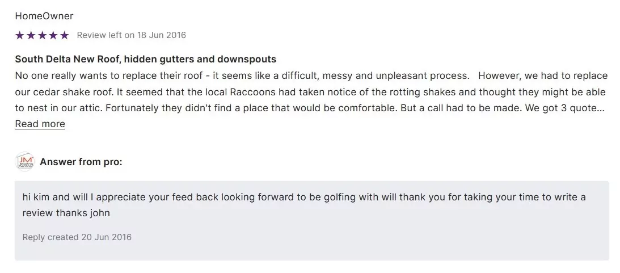Click the fifth purple rating star
Viewport: 620px width, 273px height.
pyautogui.click(x=64, y=35)
